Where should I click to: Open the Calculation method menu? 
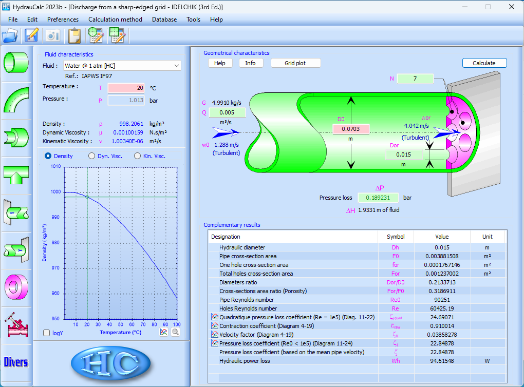(115, 20)
